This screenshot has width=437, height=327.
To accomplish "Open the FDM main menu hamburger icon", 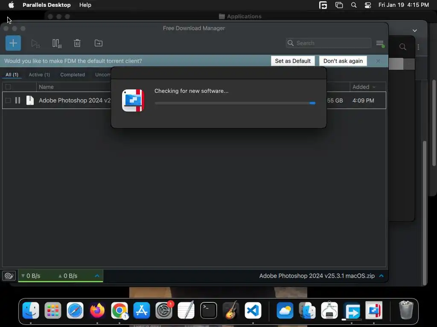I will coord(380,43).
